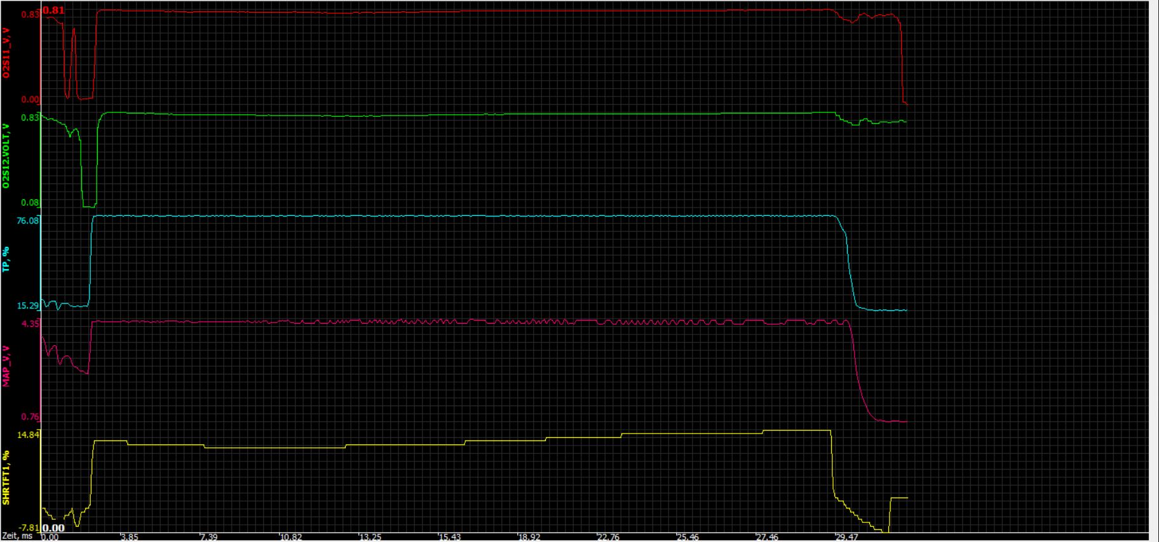This screenshot has width=1159, height=542.
Task: Click the 76.08 maximum value on TP axis
Action: 27,221
